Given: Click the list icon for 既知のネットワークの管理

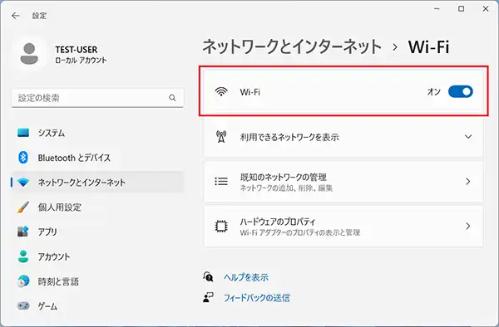Looking at the screenshot, I should click(221, 181).
